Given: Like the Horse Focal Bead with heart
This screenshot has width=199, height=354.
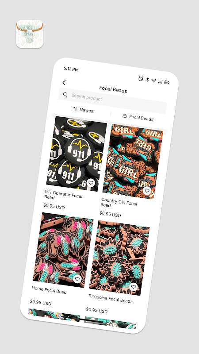Looking at the screenshot, I should click(x=77, y=279).
